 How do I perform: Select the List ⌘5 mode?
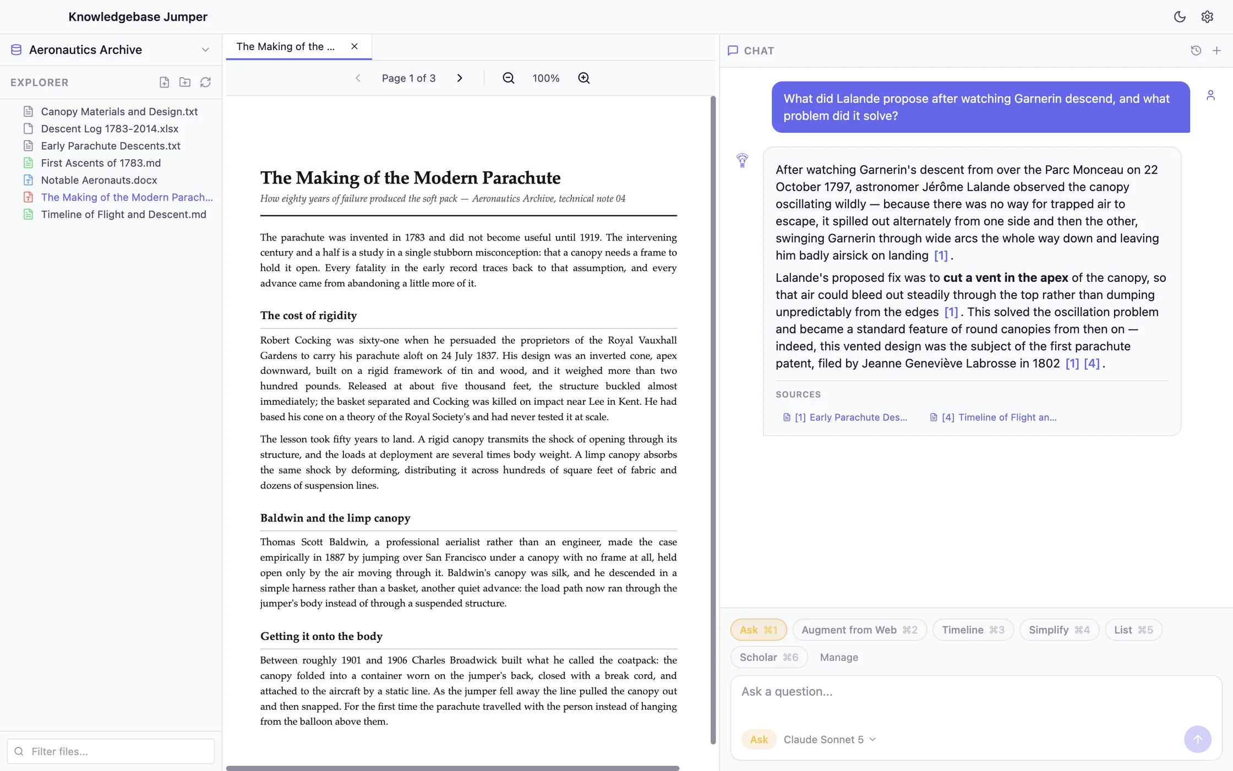1133,629
